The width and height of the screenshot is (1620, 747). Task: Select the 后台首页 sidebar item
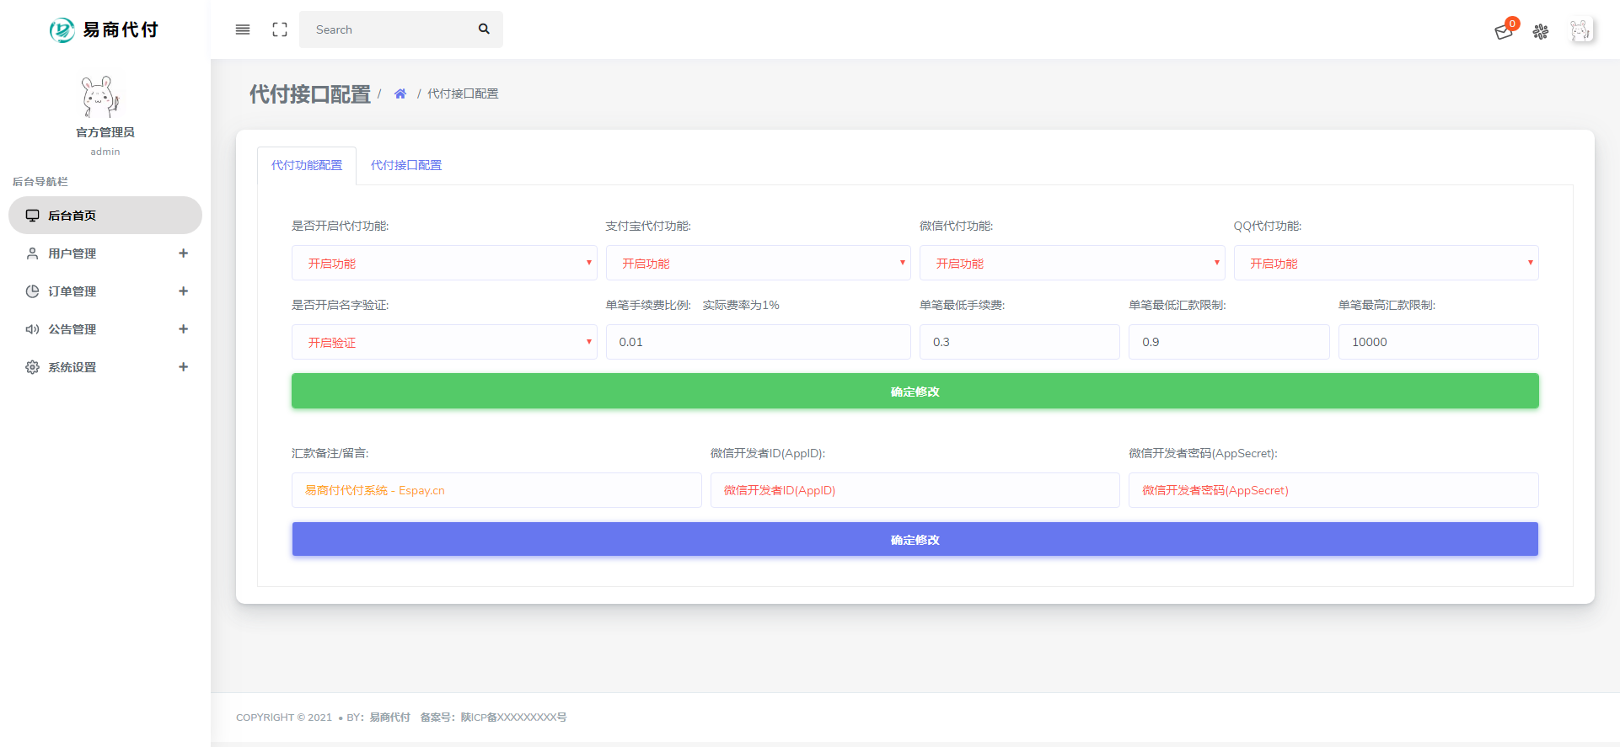pyautogui.click(x=105, y=216)
